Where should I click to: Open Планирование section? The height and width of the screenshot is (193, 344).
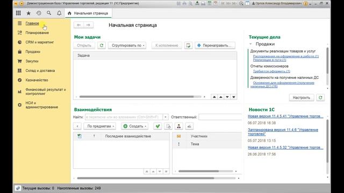tap(37, 33)
